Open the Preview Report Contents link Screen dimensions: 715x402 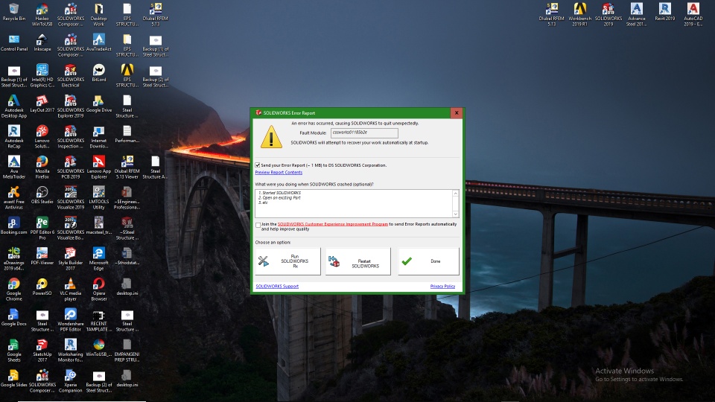coord(279,172)
